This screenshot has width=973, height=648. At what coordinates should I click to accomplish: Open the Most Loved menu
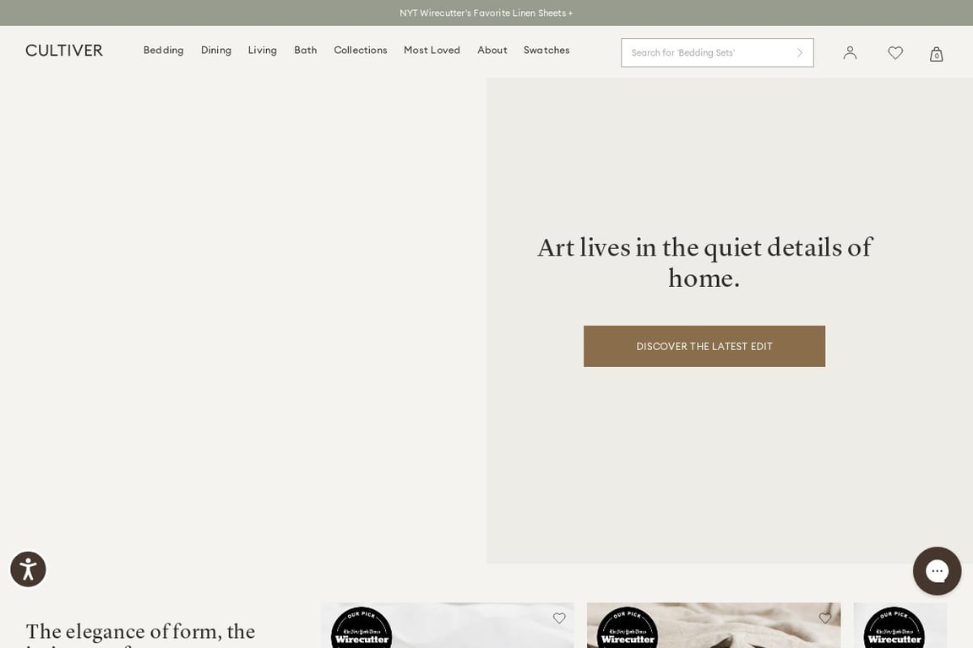432,51
